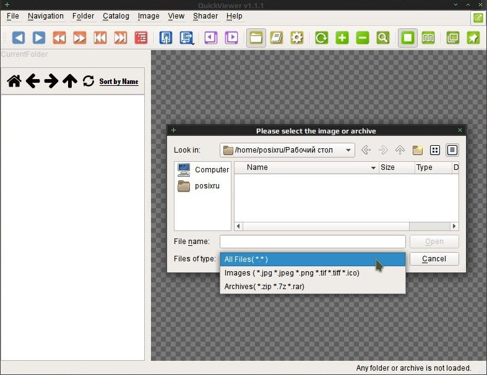Click the Size column header
The width and height of the screenshot is (487, 375).
[x=397, y=167]
